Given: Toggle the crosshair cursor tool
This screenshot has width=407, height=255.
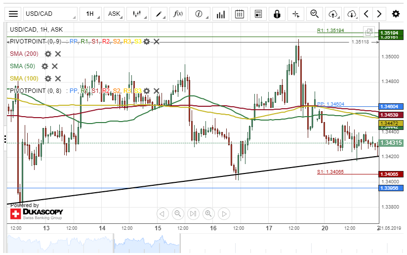Looking at the screenshot, I should (296, 14).
